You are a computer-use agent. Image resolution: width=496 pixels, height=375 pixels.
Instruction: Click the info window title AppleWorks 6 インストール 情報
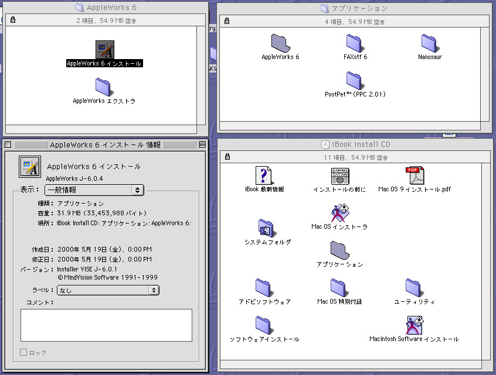[x=105, y=145]
